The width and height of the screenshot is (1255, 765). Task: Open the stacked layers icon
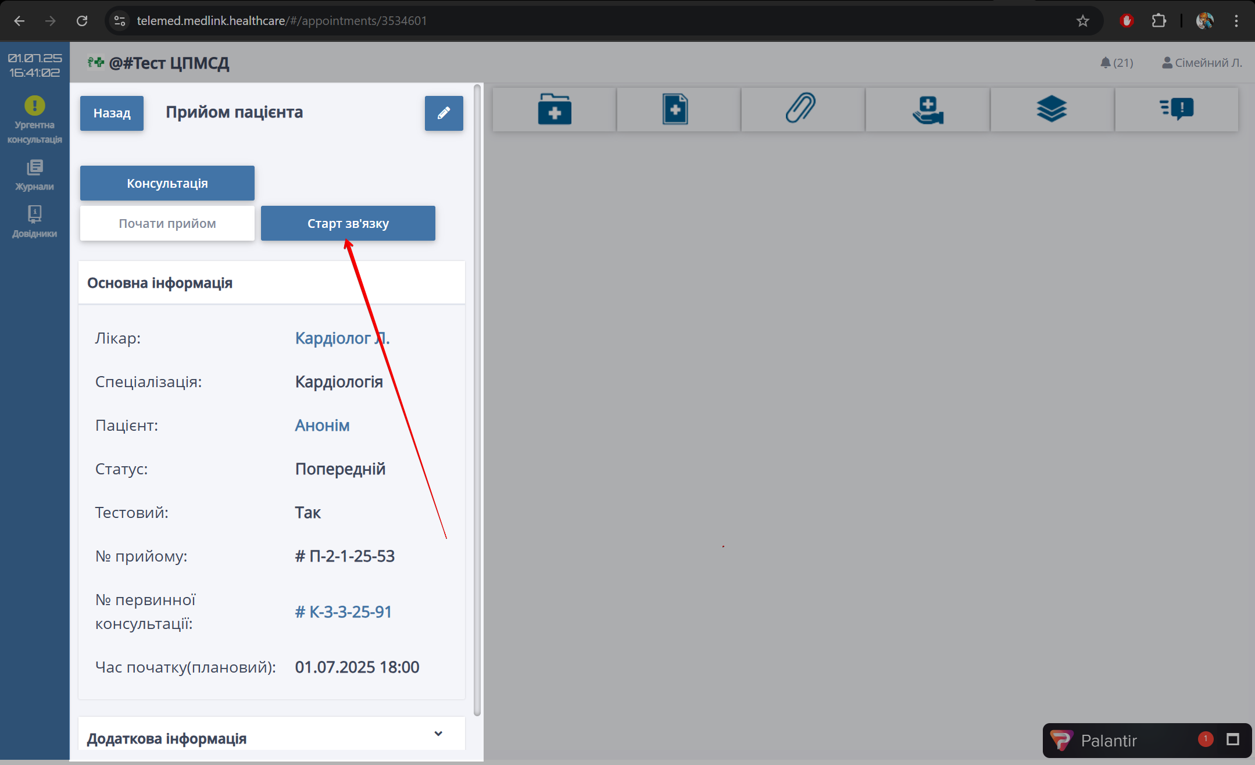click(x=1052, y=109)
